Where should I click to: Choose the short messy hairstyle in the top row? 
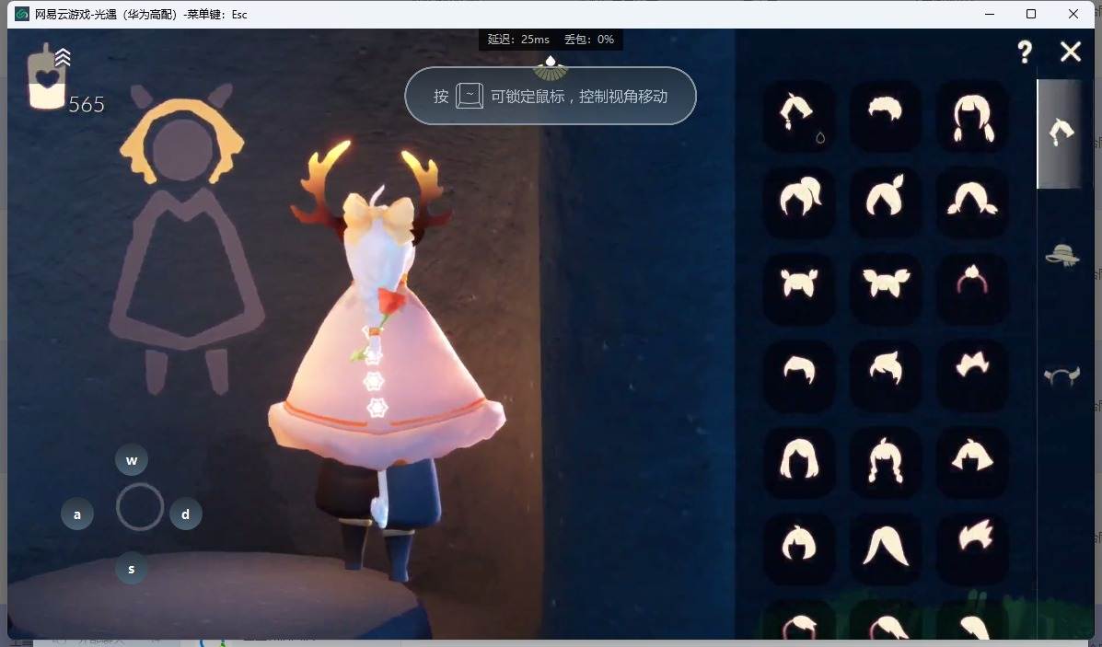[x=885, y=116]
